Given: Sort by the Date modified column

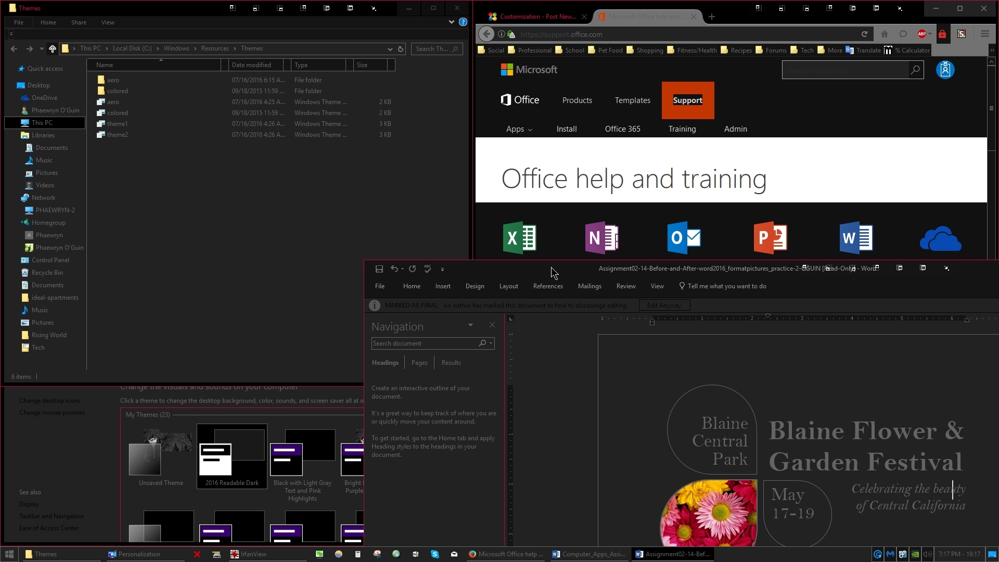Looking at the screenshot, I should (x=251, y=65).
